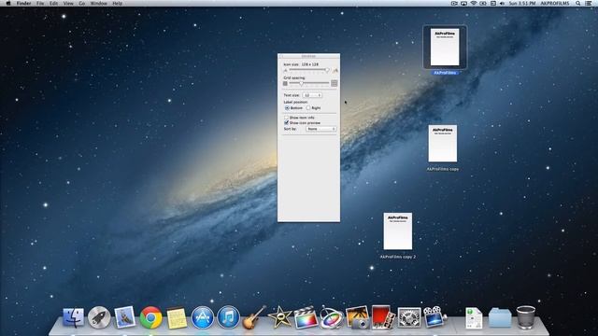
Task: Open the blue folder stack in dock
Action: click(500, 318)
